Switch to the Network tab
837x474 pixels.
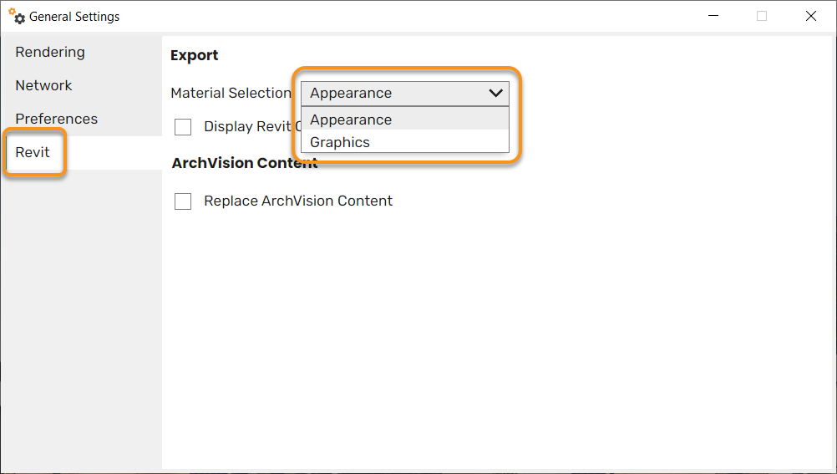coord(43,85)
